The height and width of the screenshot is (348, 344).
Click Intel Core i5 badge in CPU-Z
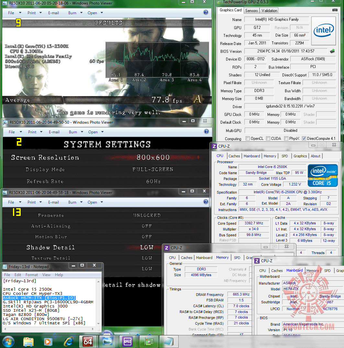click(x=323, y=175)
